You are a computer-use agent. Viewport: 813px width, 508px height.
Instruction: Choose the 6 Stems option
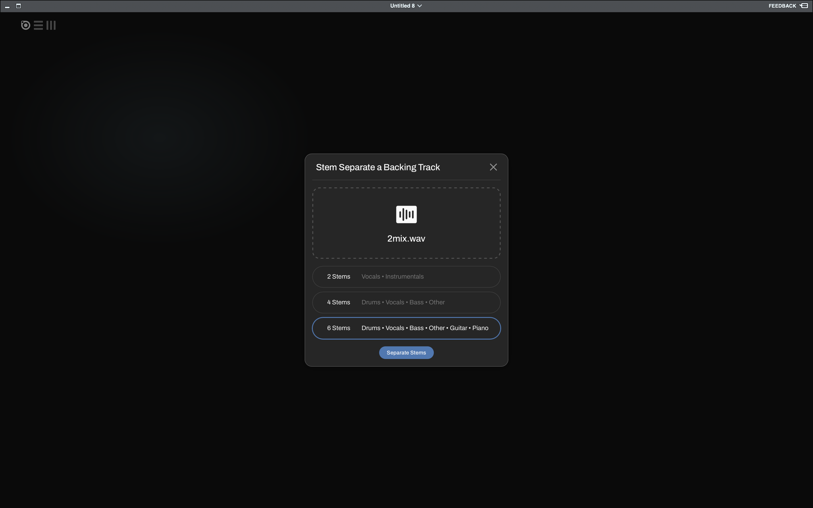pyautogui.click(x=406, y=328)
